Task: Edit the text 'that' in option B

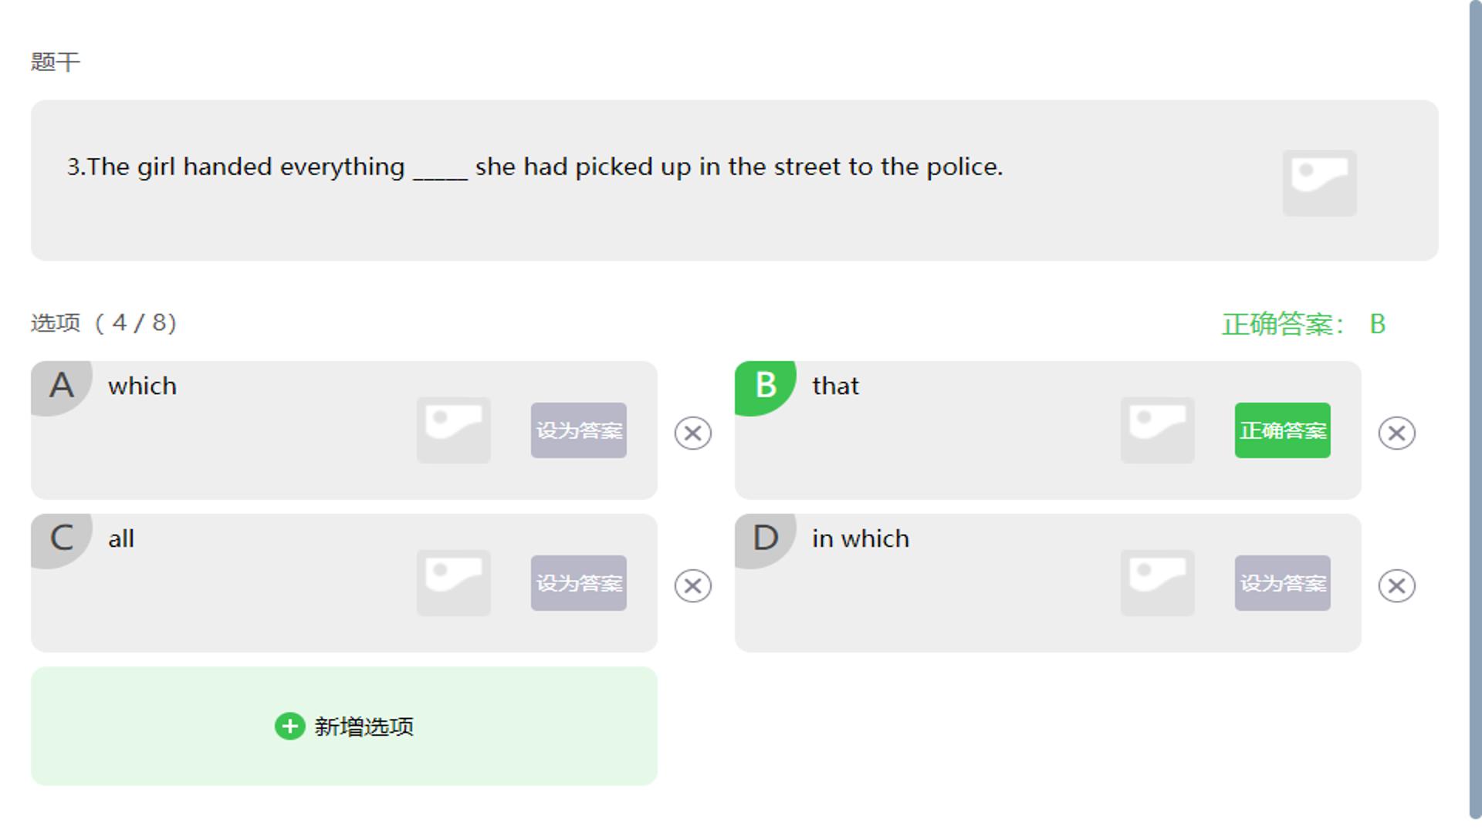Action: click(x=835, y=386)
